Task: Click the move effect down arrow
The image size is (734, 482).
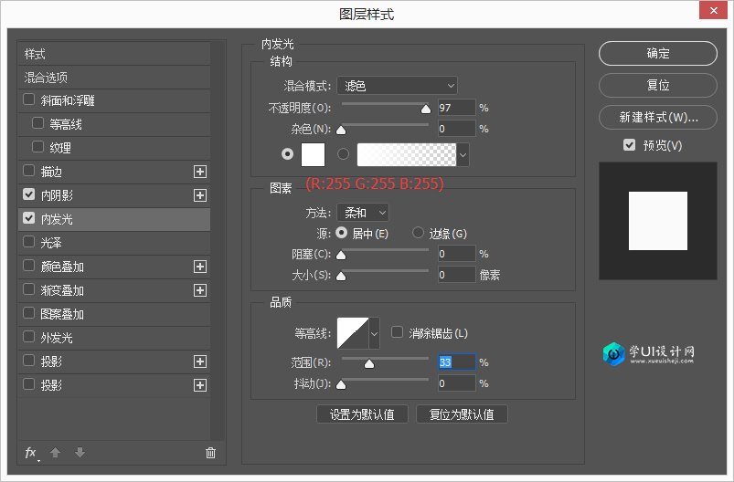Action: click(80, 453)
